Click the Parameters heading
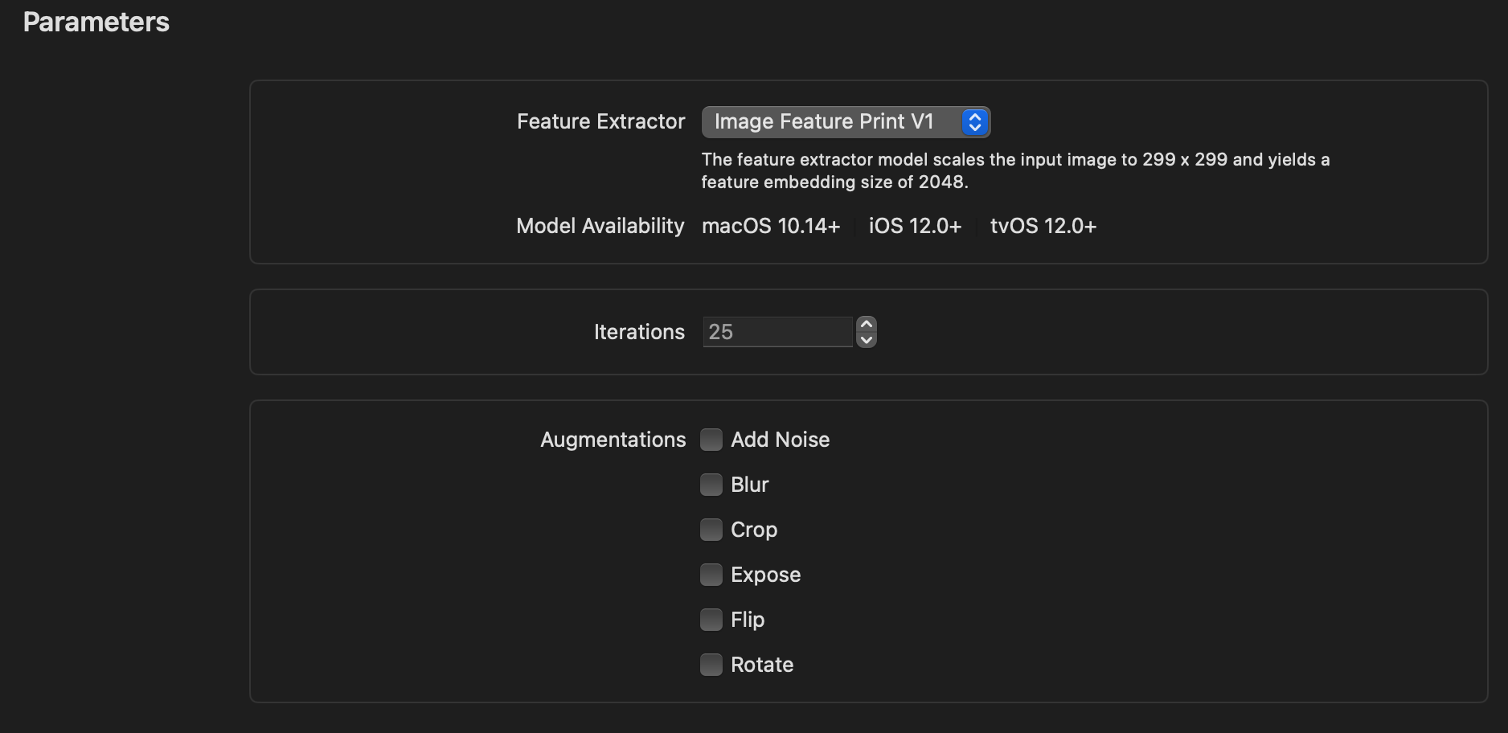Screen dimensions: 1508x733 tap(96, 23)
